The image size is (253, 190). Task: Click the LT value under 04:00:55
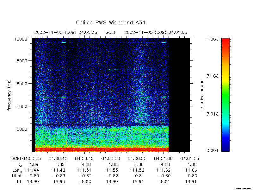[138, 181]
